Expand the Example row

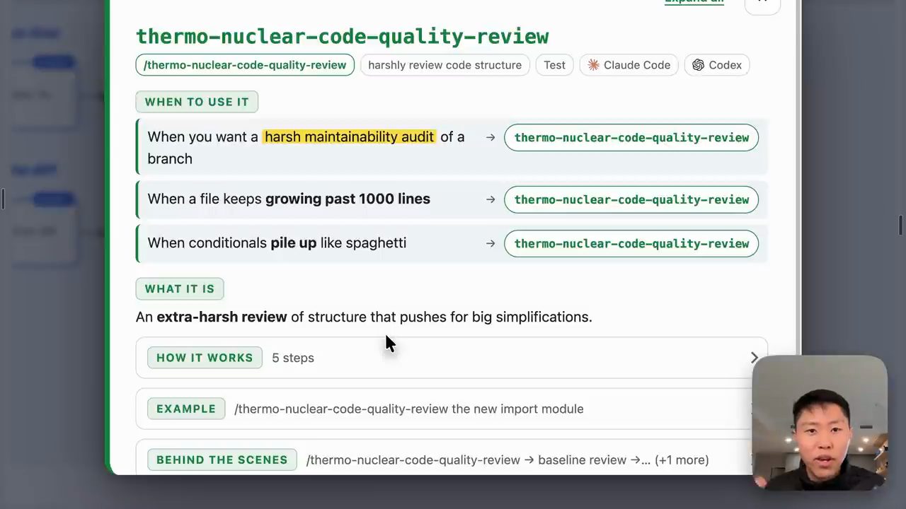452,409
